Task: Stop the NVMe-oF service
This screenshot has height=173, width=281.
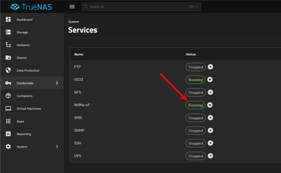Action: pos(210,105)
